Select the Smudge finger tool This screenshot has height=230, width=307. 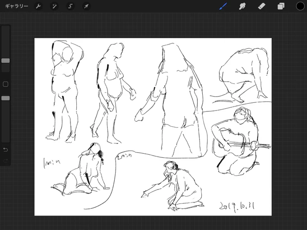[x=242, y=6]
